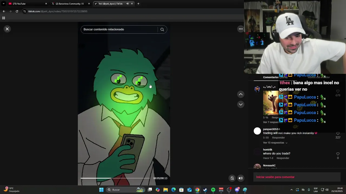Open Voicemeeter from the taskbar
This screenshot has width=346, height=194.
pyautogui.click(x=221, y=190)
